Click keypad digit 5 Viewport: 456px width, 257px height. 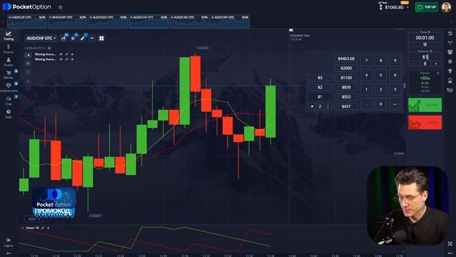[380, 75]
